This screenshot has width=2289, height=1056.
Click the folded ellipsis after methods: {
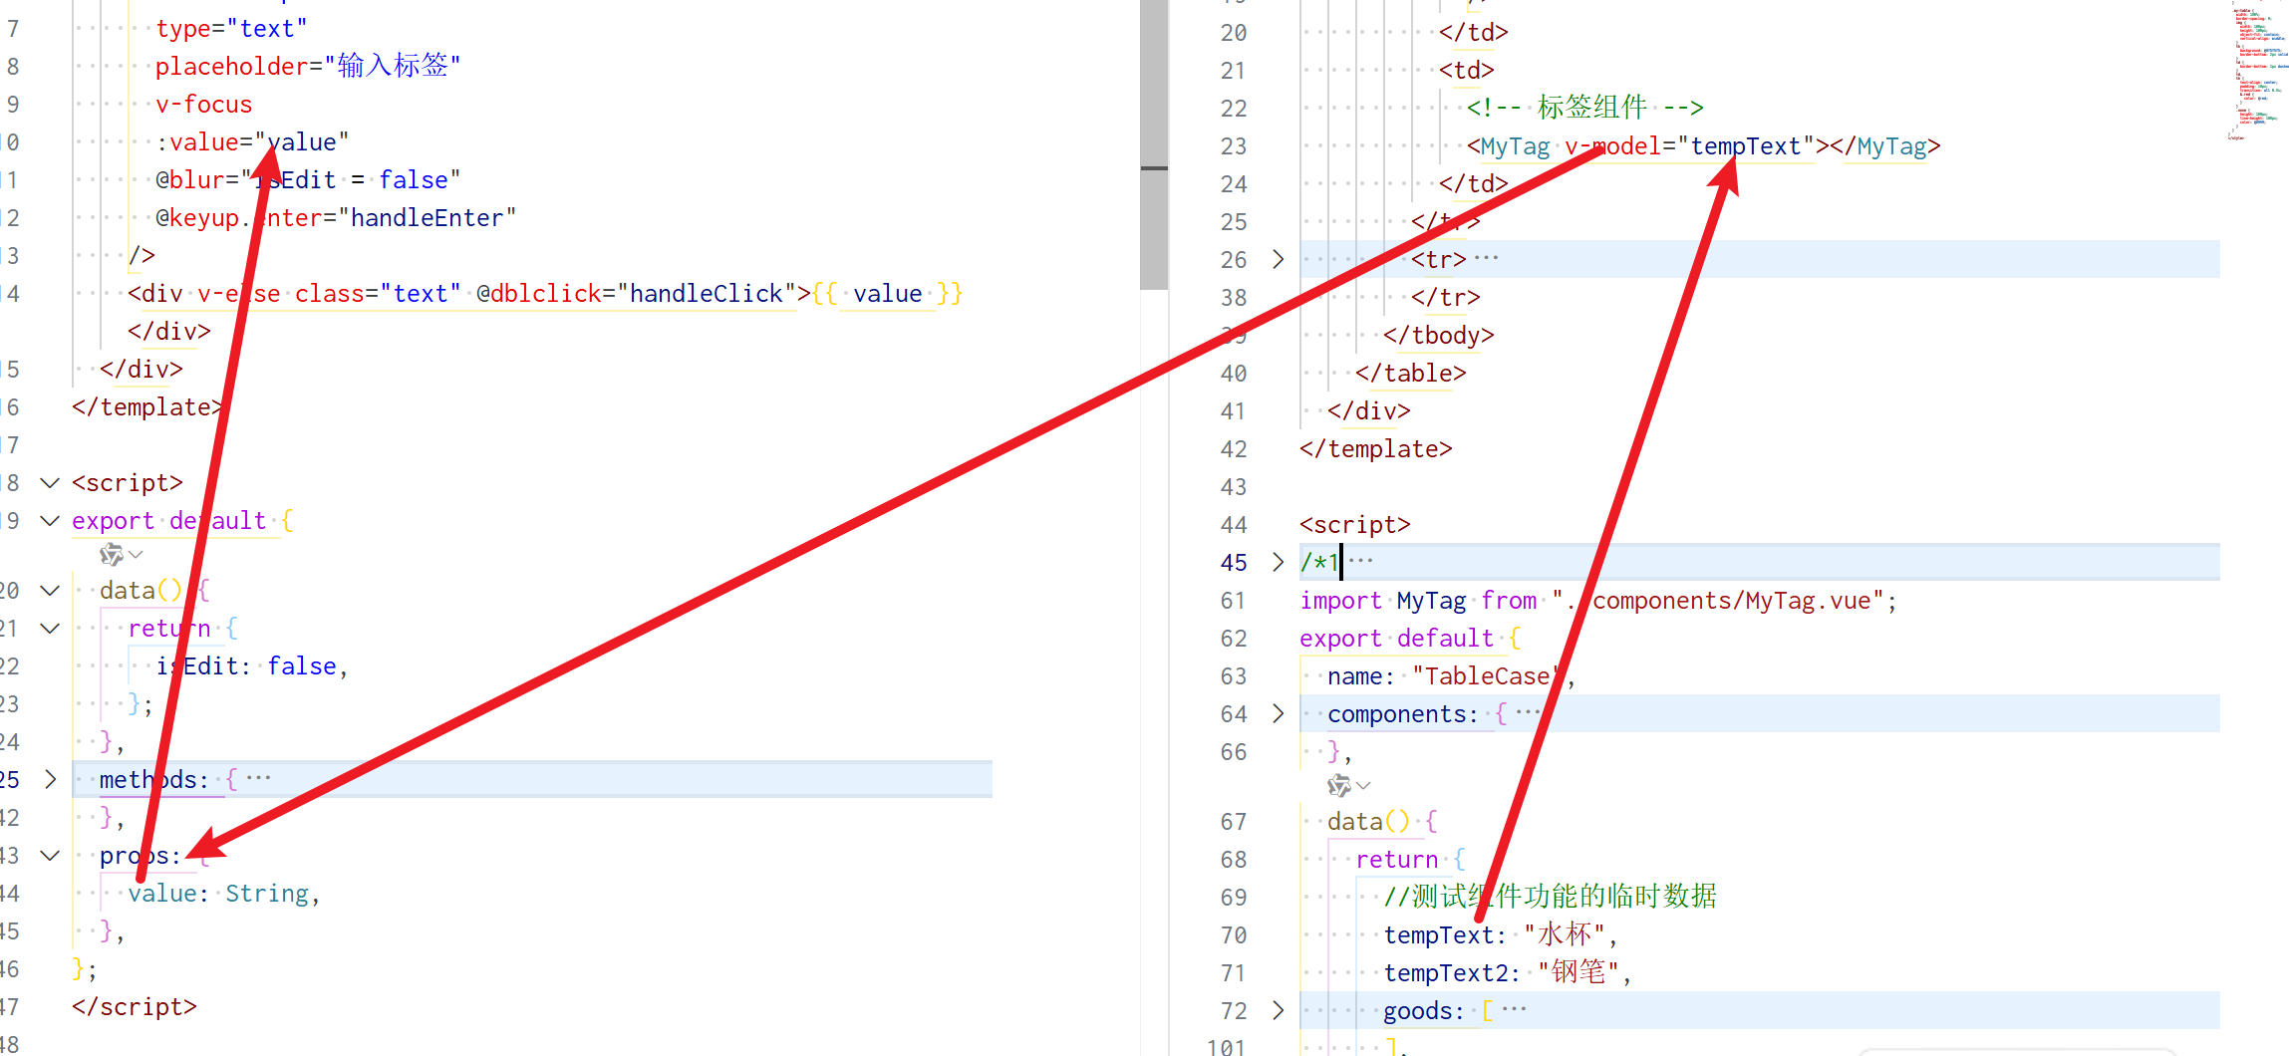click(258, 778)
